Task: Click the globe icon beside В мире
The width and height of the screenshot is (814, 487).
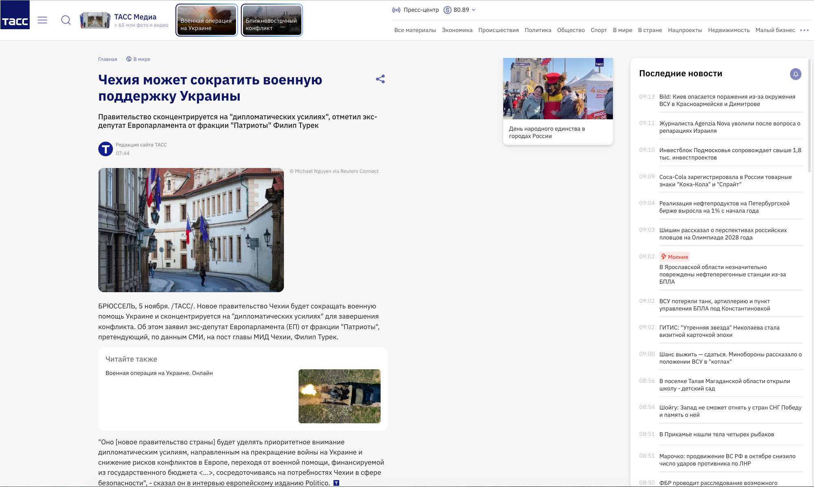Action: [x=129, y=59]
